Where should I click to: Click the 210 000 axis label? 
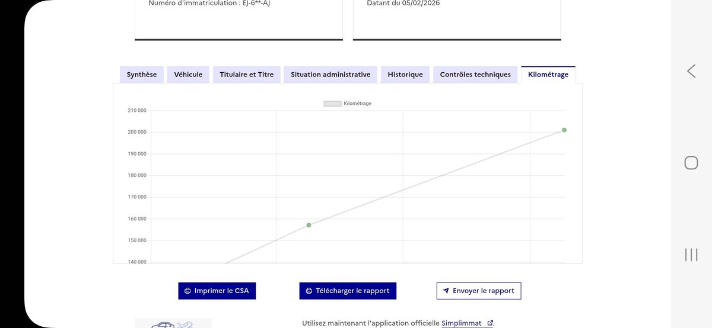point(137,110)
